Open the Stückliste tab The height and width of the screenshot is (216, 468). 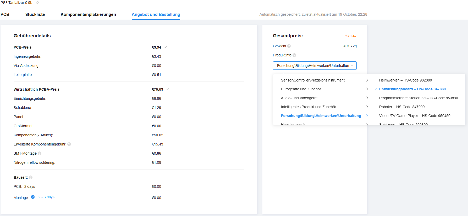(x=35, y=14)
